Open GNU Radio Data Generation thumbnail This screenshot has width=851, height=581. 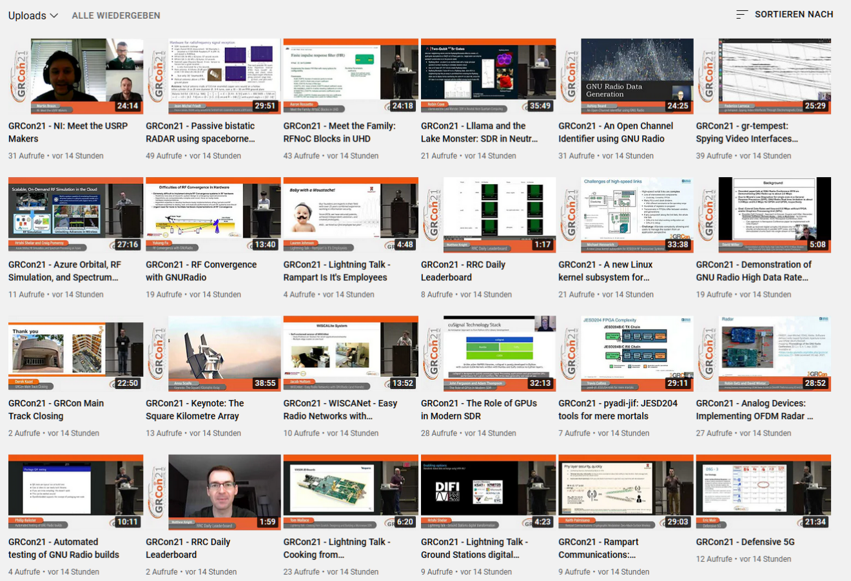(626, 76)
